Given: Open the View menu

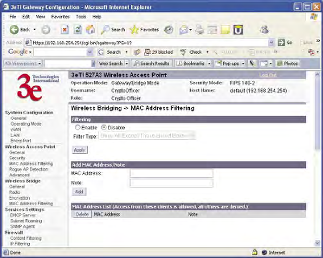Looking at the screenshot, I should 41,17.
